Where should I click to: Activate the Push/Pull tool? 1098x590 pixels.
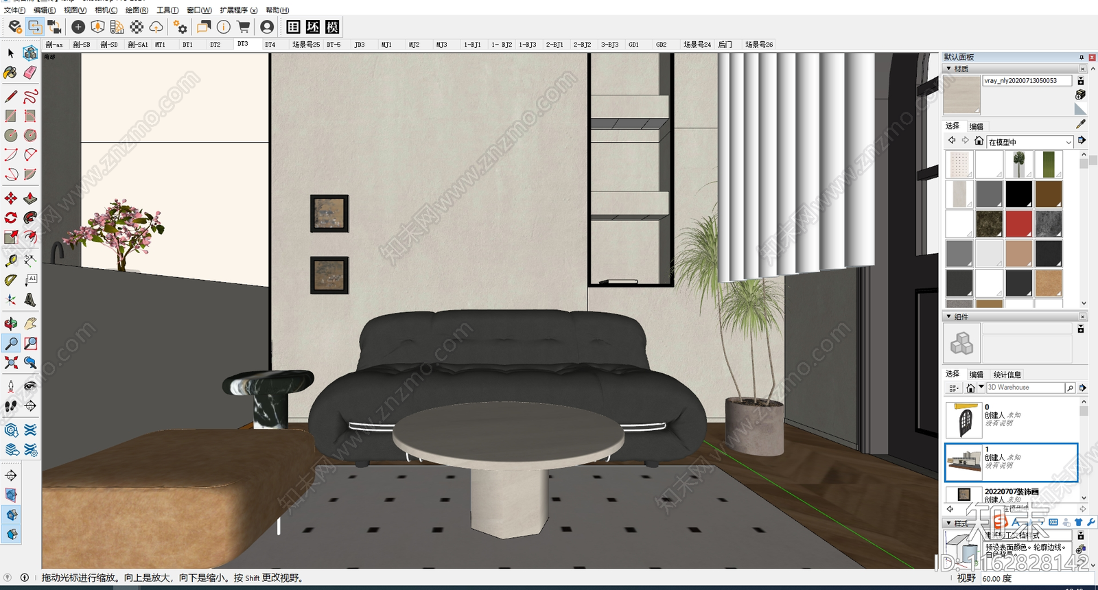click(30, 198)
